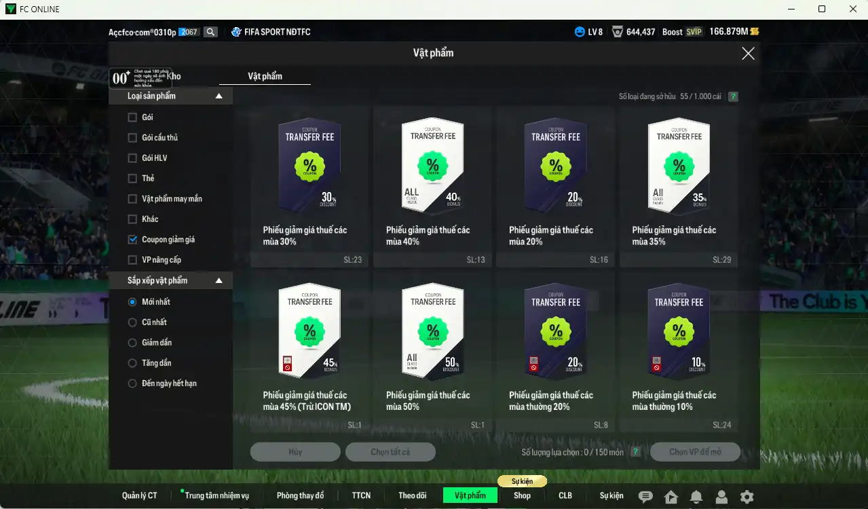Close the Vật phẩm panel with X
868x509 pixels.
(748, 54)
